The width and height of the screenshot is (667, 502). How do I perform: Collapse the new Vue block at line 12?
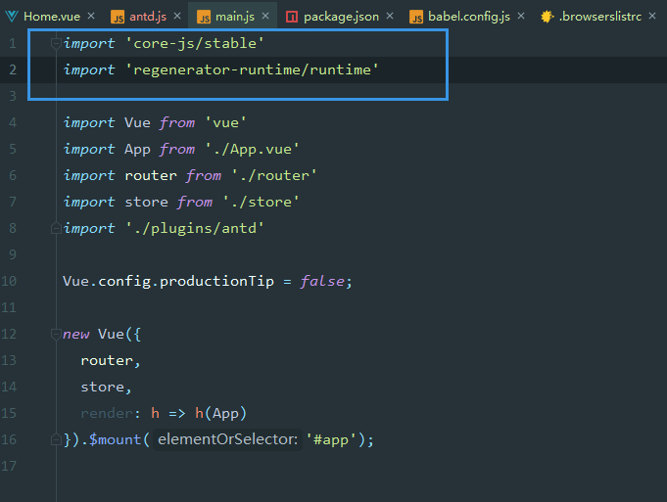coord(56,334)
